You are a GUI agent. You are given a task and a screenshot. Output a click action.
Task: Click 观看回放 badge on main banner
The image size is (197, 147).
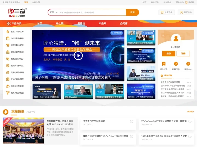[117, 33]
